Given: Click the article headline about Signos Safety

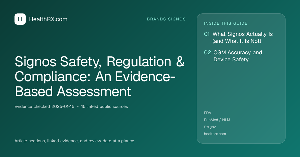Looking at the screenshot, I should (99, 77).
